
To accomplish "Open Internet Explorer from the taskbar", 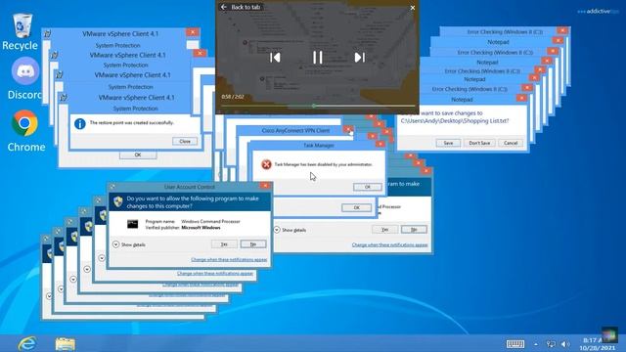I will (x=27, y=343).
